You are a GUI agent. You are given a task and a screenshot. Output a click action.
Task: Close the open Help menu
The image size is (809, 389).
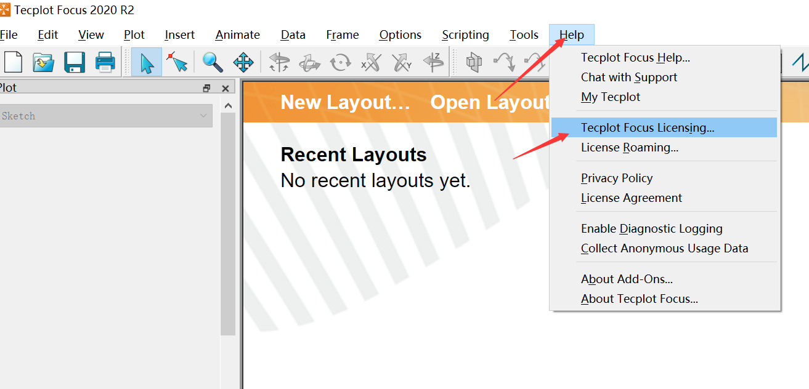point(572,35)
